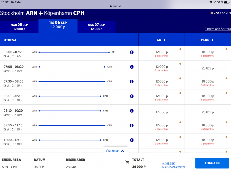
Task: Open info icon for 09:10 flight
Action: coord(132,111)
